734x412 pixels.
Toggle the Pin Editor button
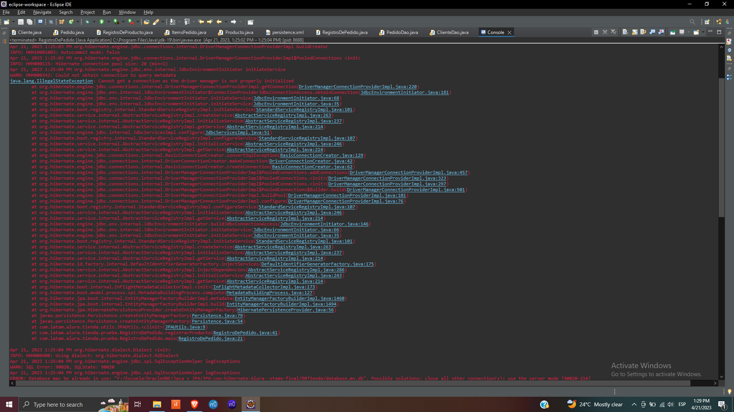coord(250,22)
